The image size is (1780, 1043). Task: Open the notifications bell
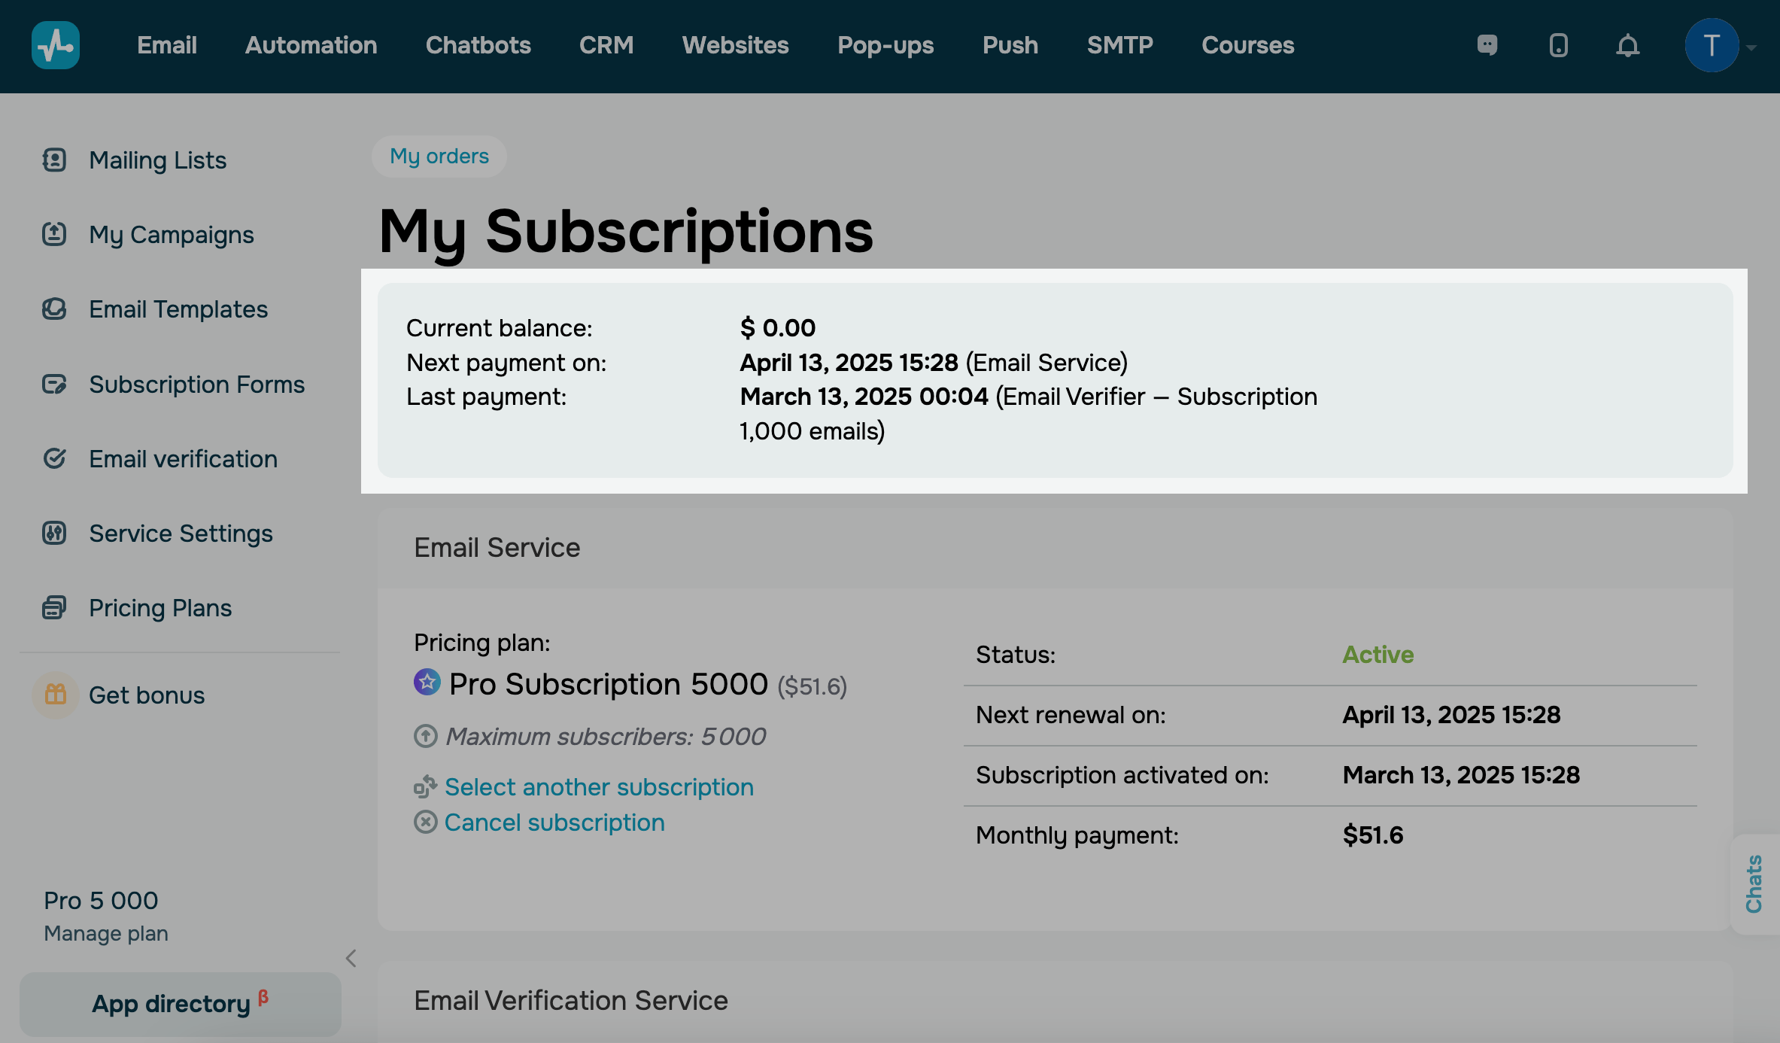[1627, 45]
